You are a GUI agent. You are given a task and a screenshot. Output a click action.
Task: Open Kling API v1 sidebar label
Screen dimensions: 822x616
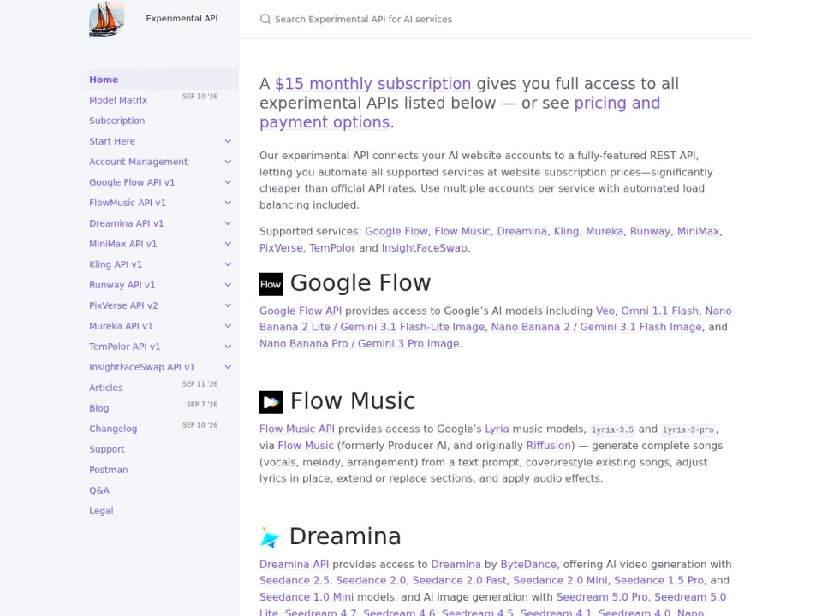116,264
